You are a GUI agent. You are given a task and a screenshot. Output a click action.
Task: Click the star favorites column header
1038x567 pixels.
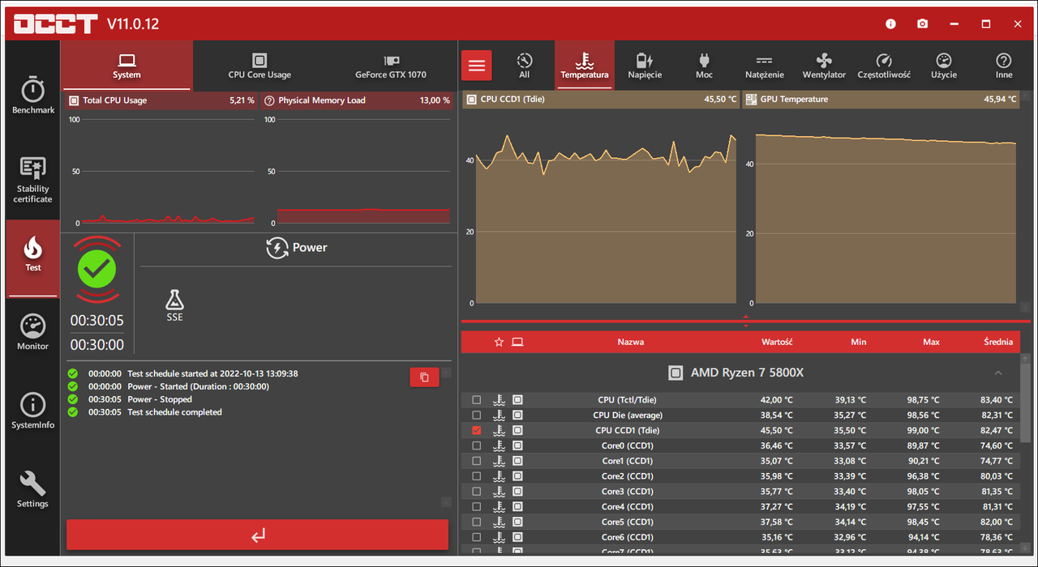499,342
